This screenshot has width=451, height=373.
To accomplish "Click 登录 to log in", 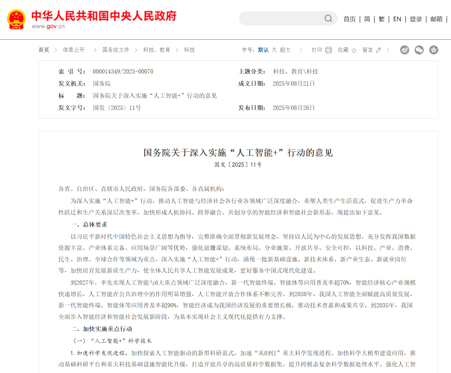I will tap(416, 19).
